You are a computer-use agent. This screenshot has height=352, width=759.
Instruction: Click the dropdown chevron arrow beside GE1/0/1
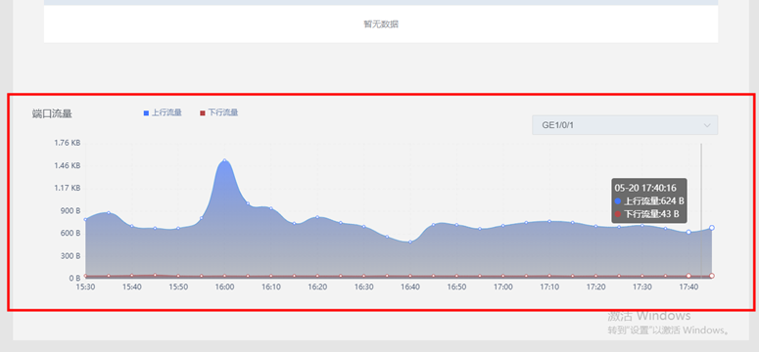click(707, 126)
